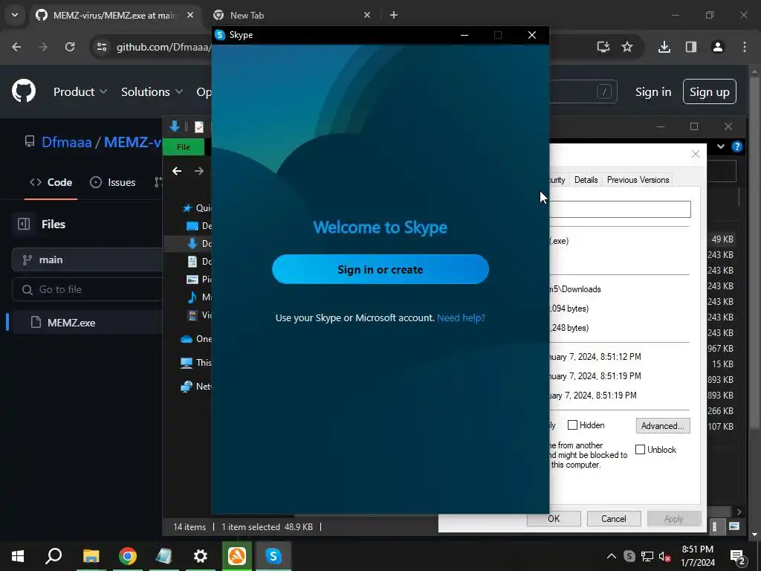
Task: Open taskbar Search icon
Action: 54,556
